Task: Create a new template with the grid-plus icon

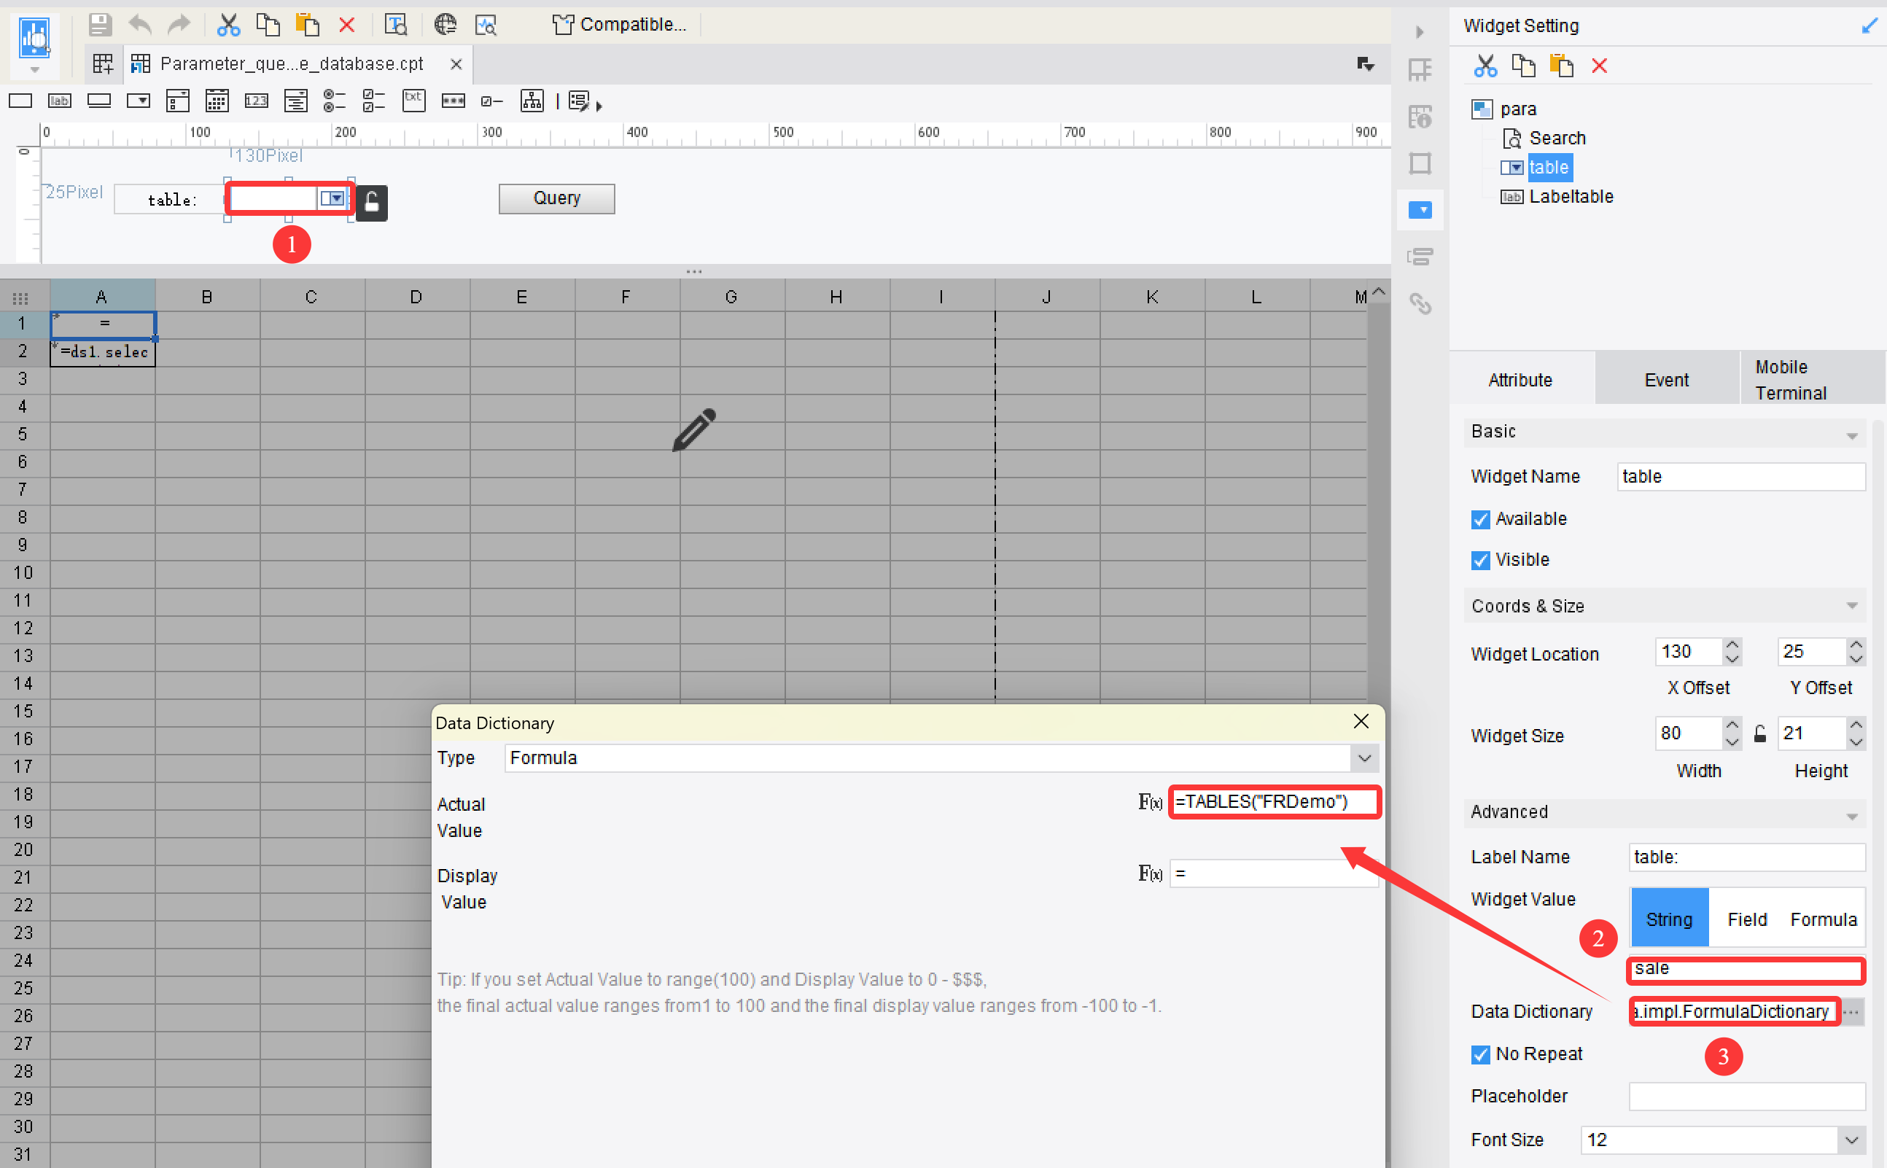Action: click(x=102, y=63)
